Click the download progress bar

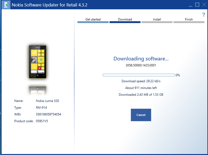coord(139,75)
